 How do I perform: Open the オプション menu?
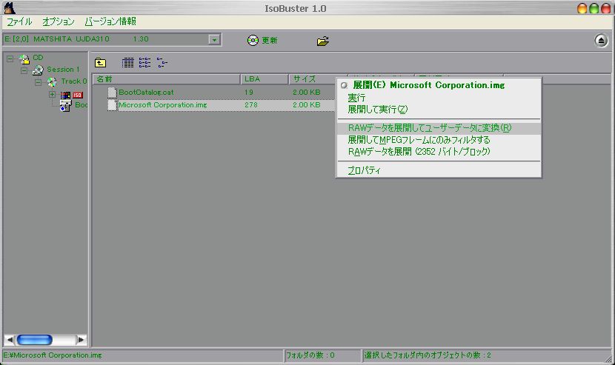[59, 21]
